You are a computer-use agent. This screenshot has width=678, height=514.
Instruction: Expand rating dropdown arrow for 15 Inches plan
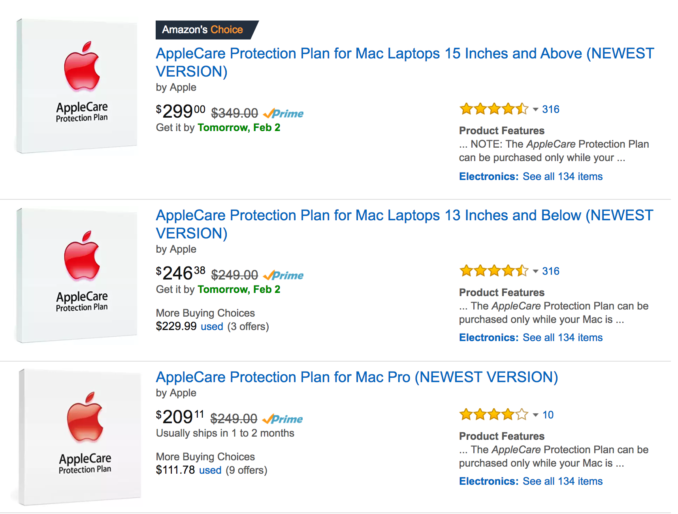click(535, 109)
